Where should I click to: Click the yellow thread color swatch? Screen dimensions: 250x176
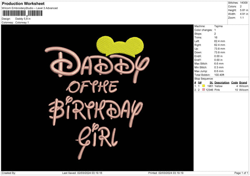pos(204,86)
